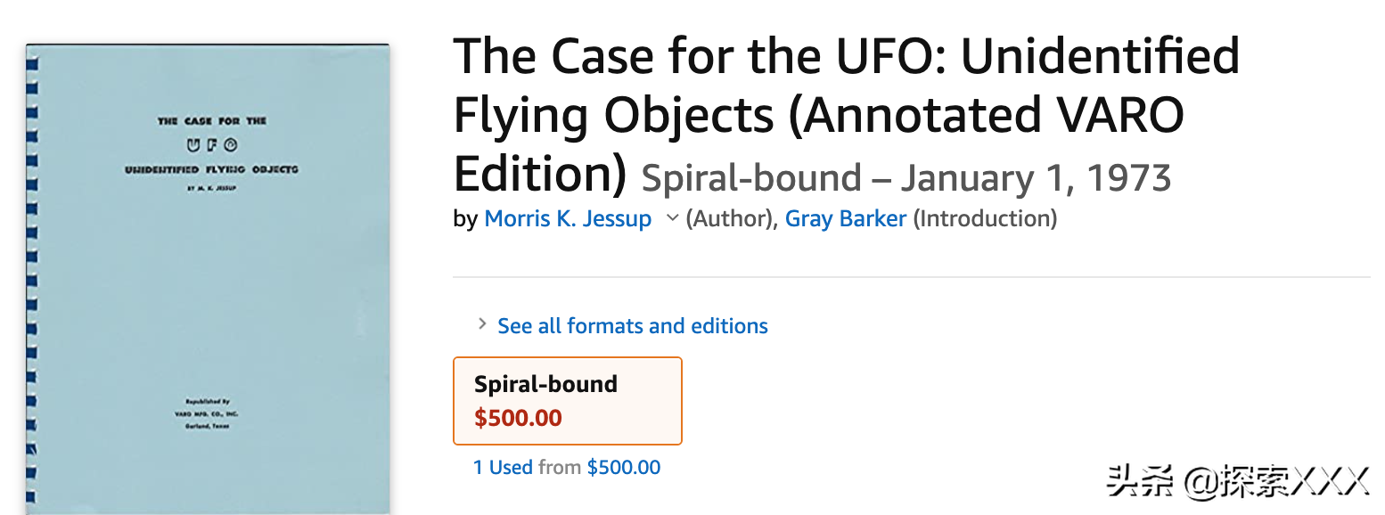
Task: Click the Spiral-bound – January 1, 1973 subtitle
Action: click(x=906, y=177)
